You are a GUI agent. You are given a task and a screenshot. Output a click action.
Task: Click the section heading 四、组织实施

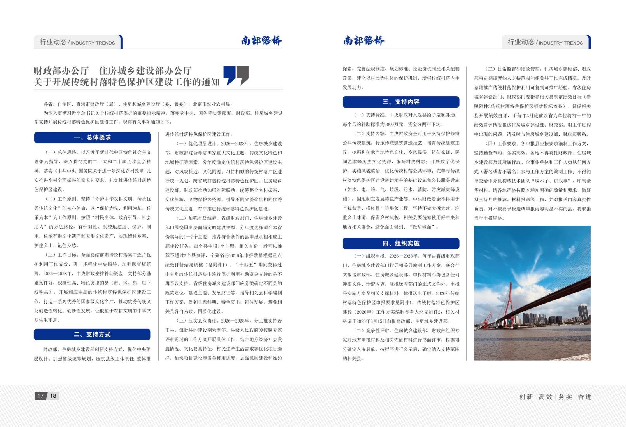(401, 243)
